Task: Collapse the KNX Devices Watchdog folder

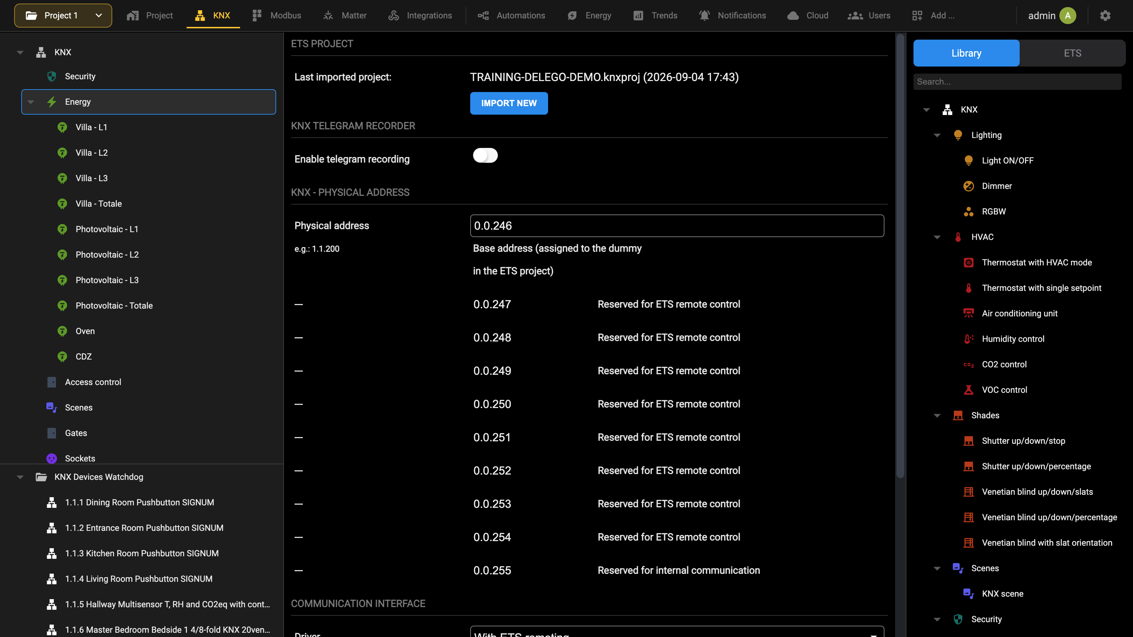Action: coord(20,477)
